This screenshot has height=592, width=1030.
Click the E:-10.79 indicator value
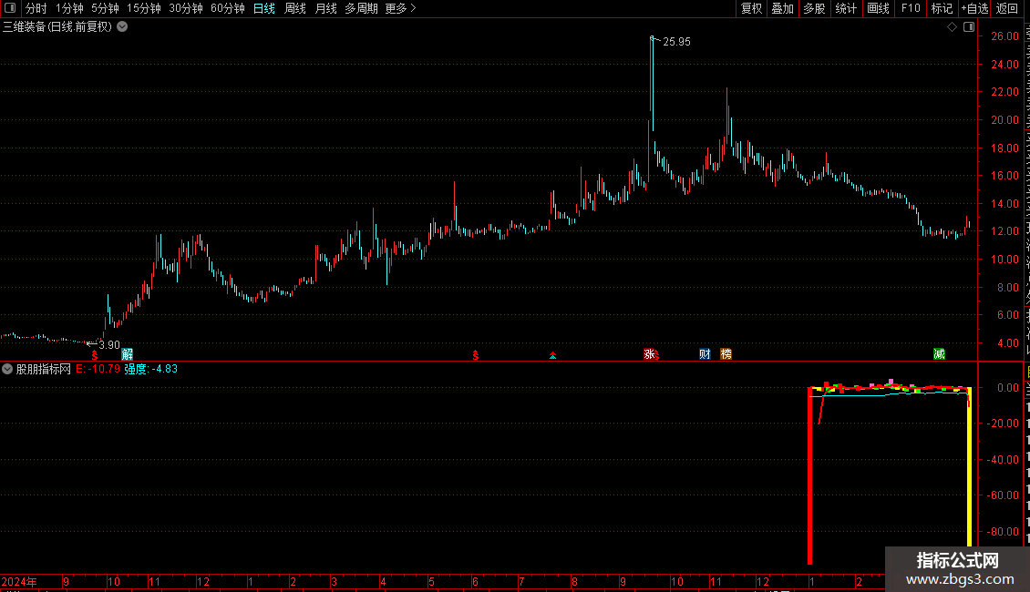[x=98, y=369]
